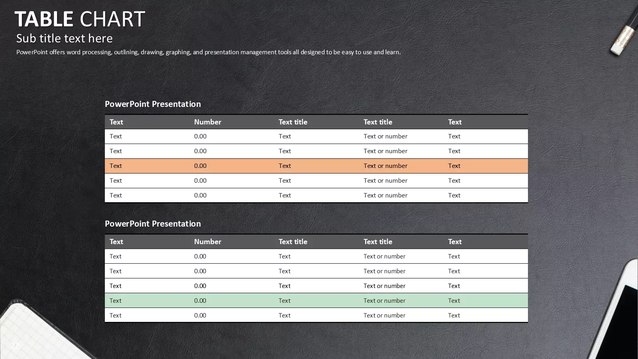Click the 0.00 cell in green row
This screenshot has width=638, height=359.
pyautogui.click(x=200, y=301)
